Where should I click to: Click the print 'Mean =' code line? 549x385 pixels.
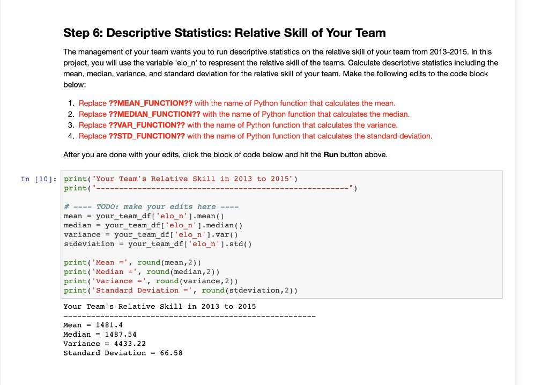(x=132, y=262)
